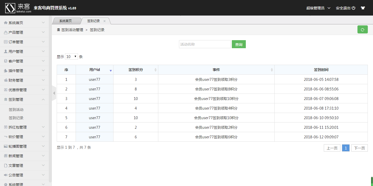The width and height of the screenshot is (373, 186).
Task: Collapse the sidebar with the arrow handle
Action: 54,93
